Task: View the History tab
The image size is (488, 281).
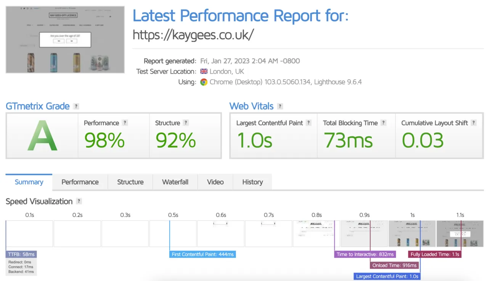Action: [252, 182]
